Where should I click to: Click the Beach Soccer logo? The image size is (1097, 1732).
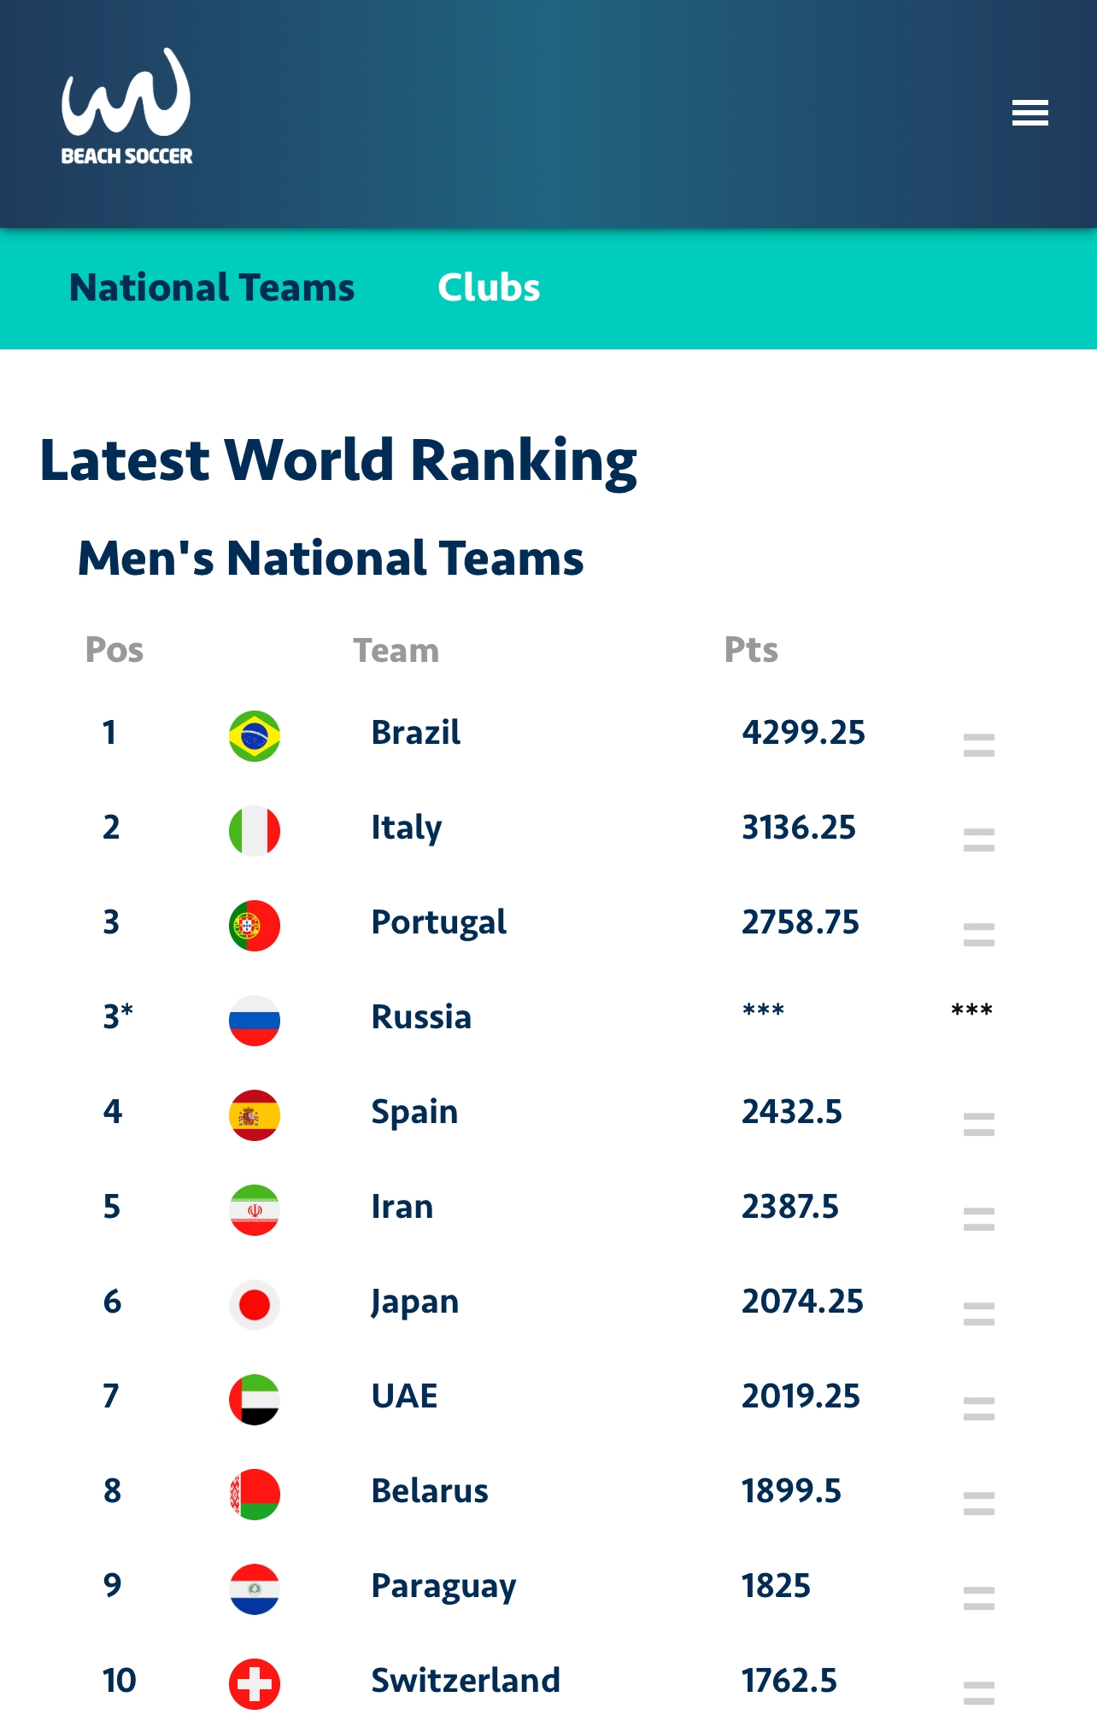click(126, 107)
